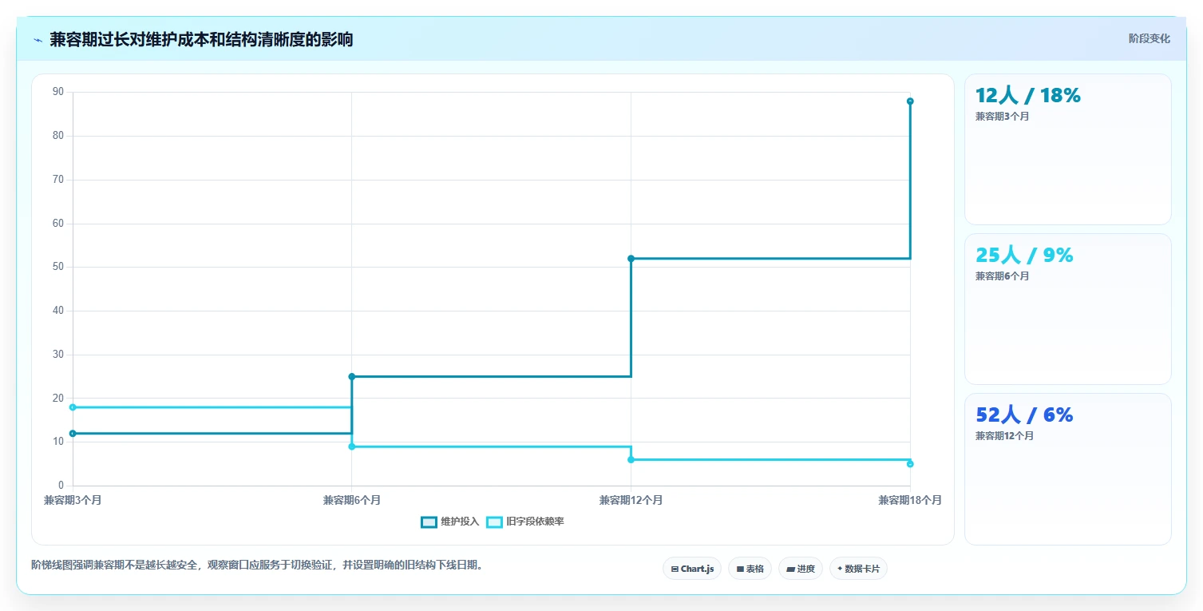Screen dimensions: 1203x611
Task: Select the 12人 / 18% stat card
Action: 1067,149
